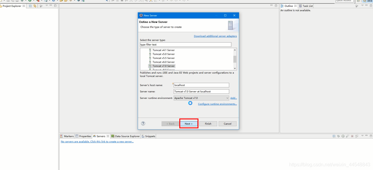Maximize the New Server dialog window
The height and width of the screenshot is (170, 373).
pyautogui.click(x=225, y=15)
